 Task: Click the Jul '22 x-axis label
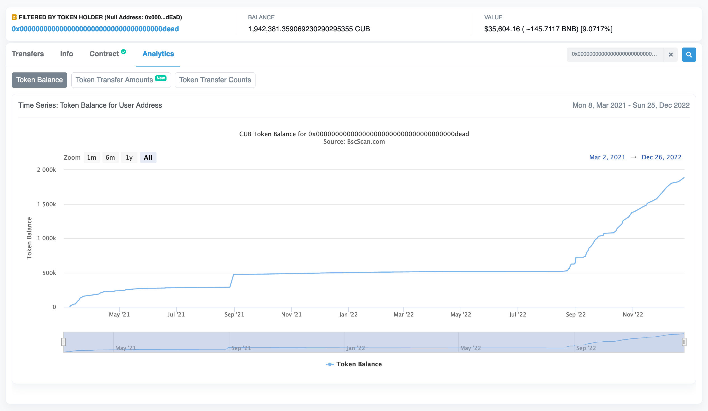(x=517, y=315)
